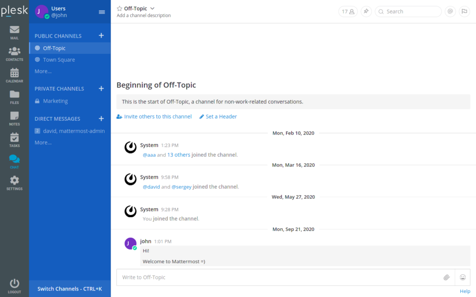Attach a file with the paperclip icon

[x=447, y=277]
